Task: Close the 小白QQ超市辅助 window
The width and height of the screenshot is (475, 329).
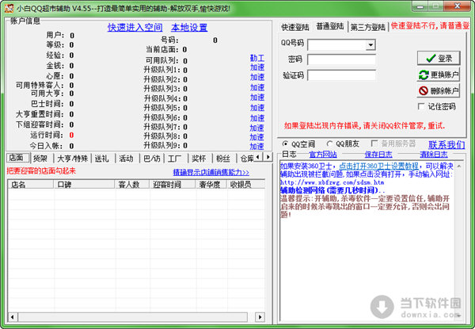Action: [458, 6]
